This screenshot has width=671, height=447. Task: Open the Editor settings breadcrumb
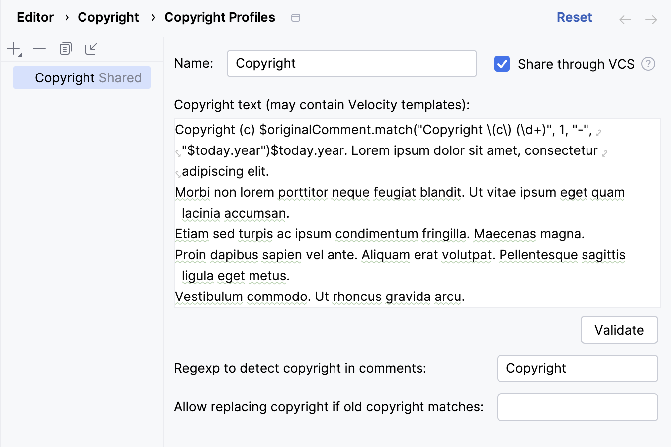(x=35, y=17)
